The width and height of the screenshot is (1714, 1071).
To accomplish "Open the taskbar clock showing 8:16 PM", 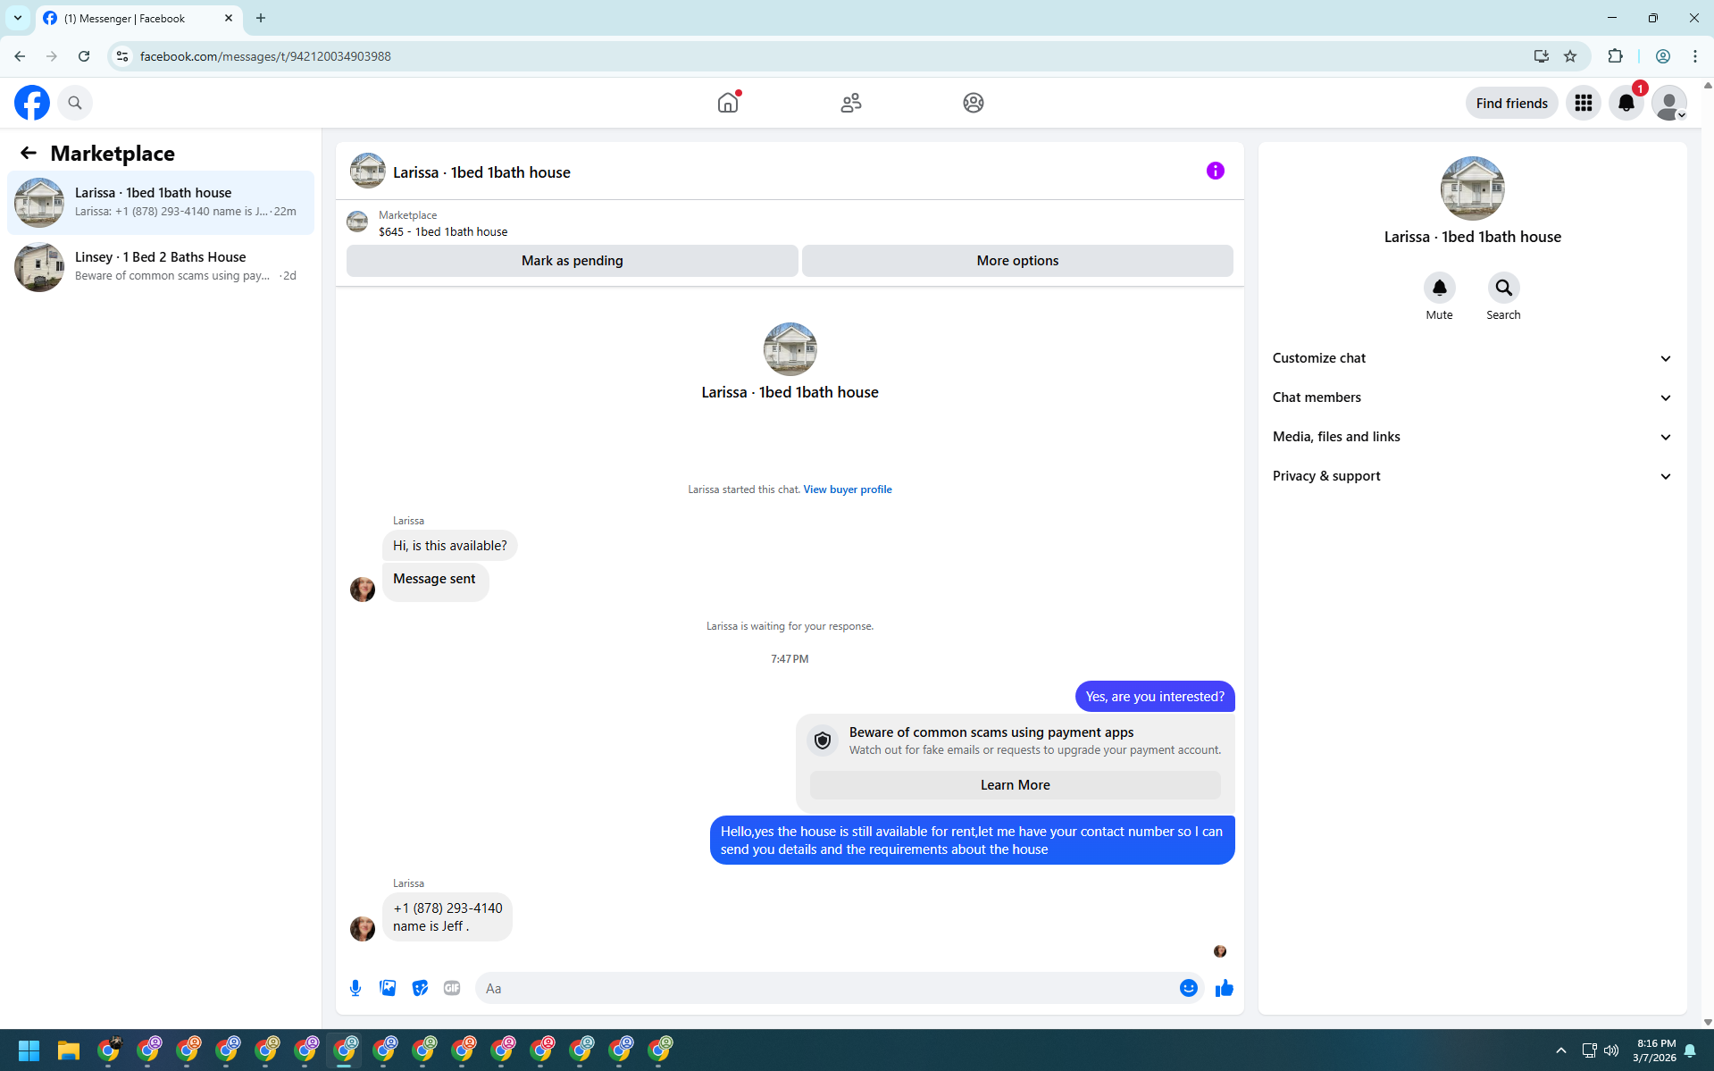I will pyautogui.click(x=1654, y=1050).
